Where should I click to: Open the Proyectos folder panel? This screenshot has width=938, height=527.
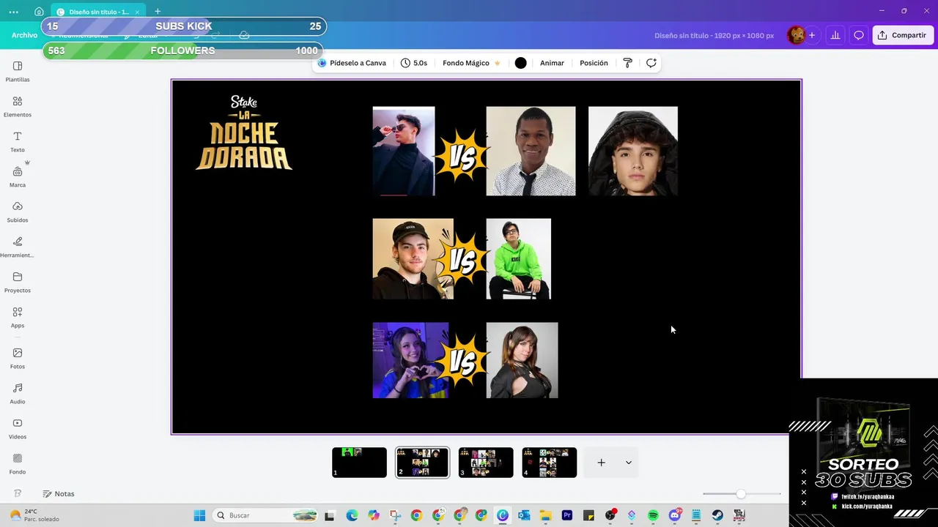tap(18, 283)
